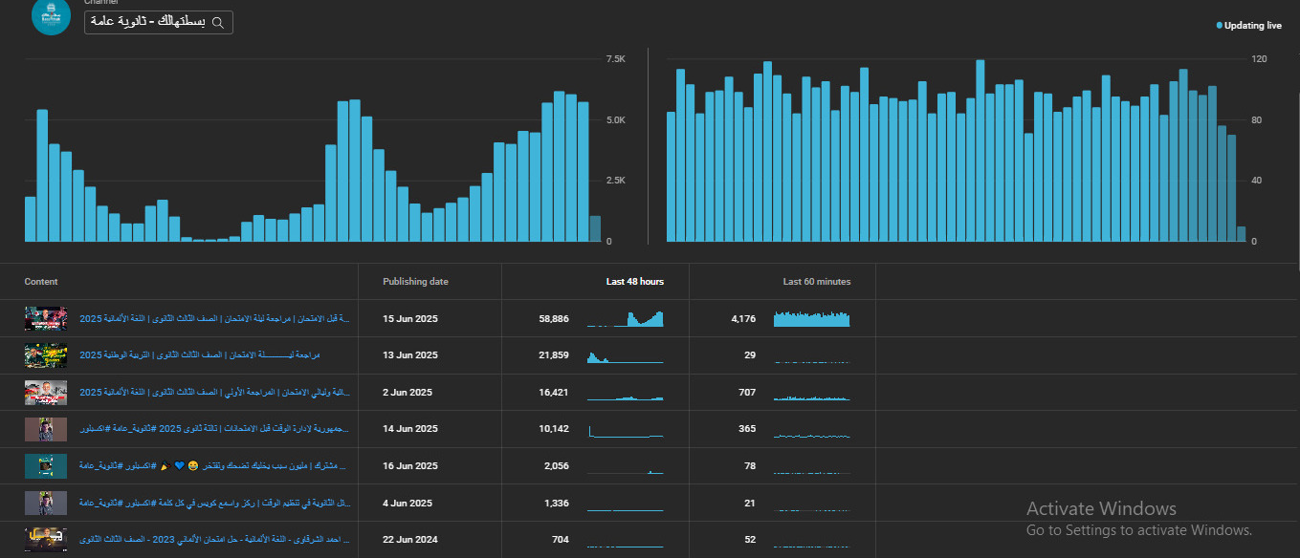Click the 80 axis label

pos(1257,119)
